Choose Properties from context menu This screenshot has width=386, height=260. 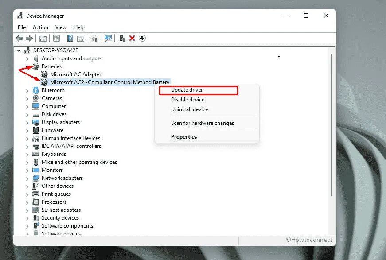pyautogui.click(x=184, y=137)
